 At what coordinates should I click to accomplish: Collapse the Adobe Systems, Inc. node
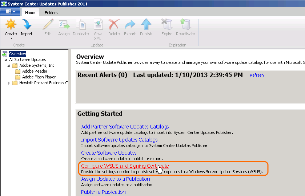(9, 66)
